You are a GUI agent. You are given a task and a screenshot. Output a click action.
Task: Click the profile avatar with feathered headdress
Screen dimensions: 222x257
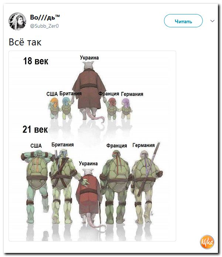point(17,21)
